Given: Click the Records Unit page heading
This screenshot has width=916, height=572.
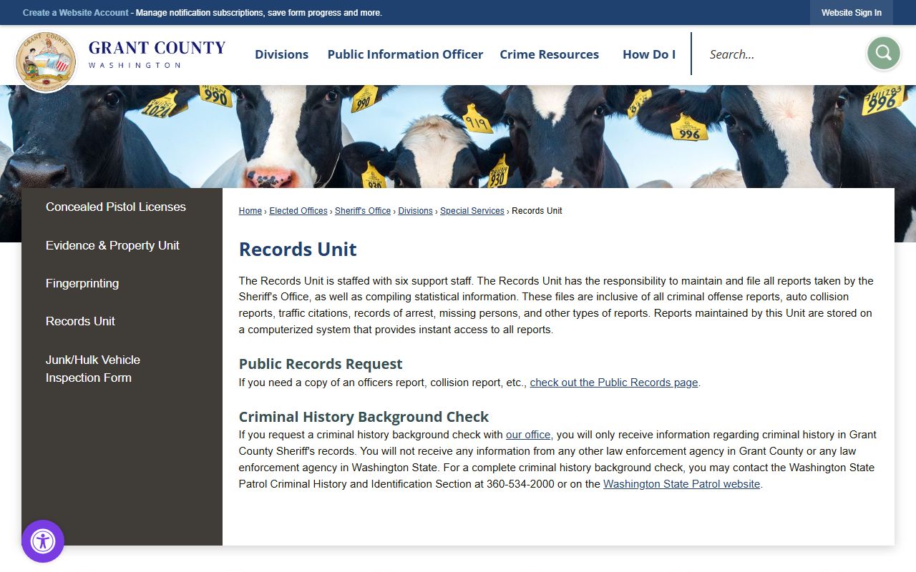Looking at the screenshot, I should coord(298,250).
